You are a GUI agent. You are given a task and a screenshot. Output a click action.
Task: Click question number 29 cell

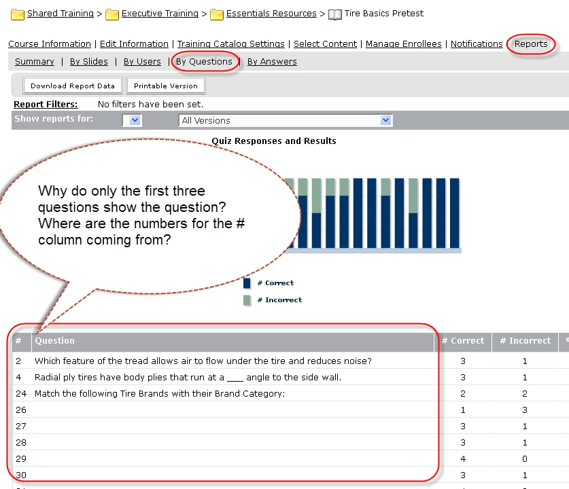(x=21, y=459)
